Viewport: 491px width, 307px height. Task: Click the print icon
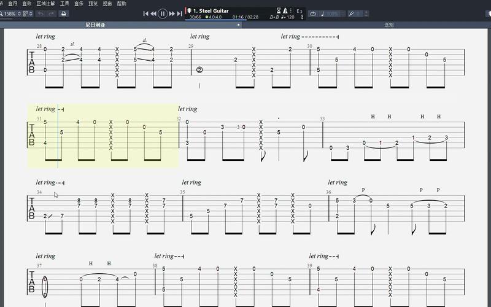point(64,14)
